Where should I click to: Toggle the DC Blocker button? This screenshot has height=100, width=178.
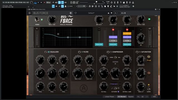(122, 97)
